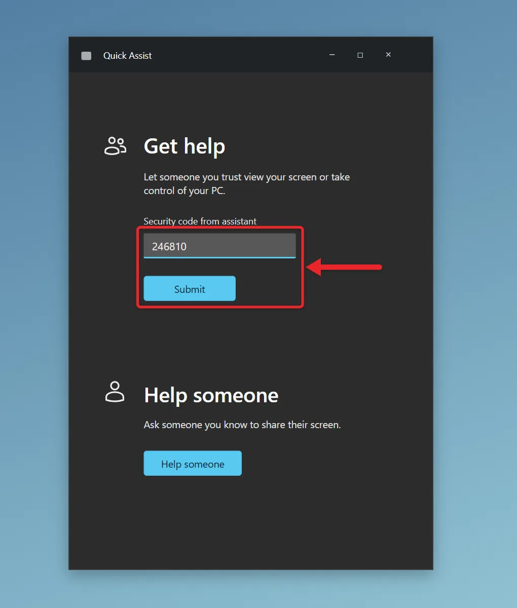The width and height of the screenshot is (517, 608).
Task: Click the Quick Assist app icon
Action: (x=87, y=56)
